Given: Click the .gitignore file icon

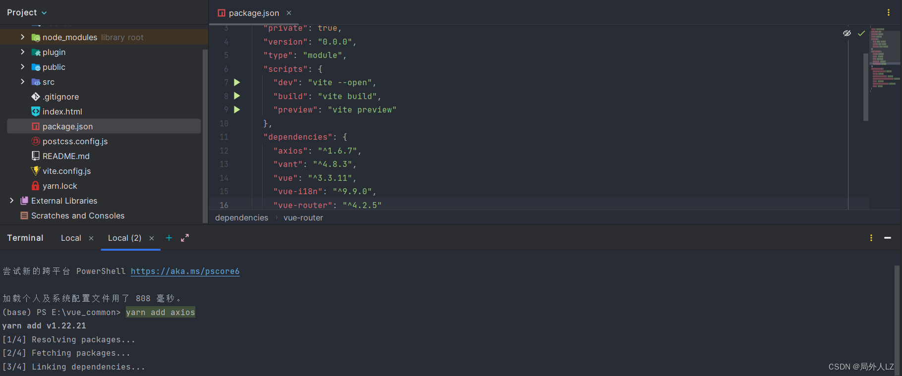Looking at the screenshot, I should click(36, 97).
